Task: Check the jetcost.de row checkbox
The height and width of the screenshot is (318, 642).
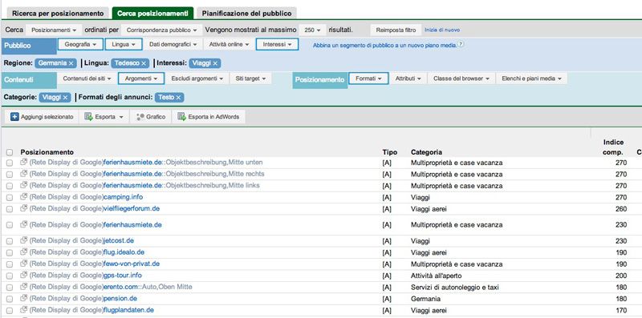Action: pyautogui.click(x=10, y=241)
